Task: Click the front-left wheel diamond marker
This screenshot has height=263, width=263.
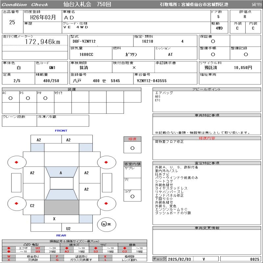Action: coord(16,162)
